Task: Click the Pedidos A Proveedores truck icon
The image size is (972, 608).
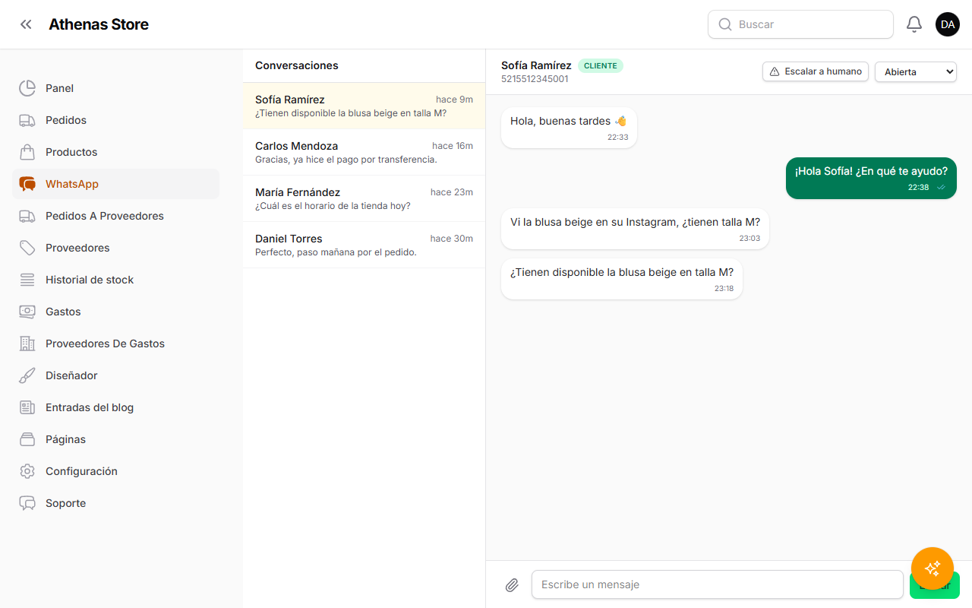Action: (x=27, y=216)
